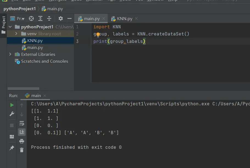Expand the venv library root folder
This screenshot has height=168, width=250.
(x=16, y=34)
